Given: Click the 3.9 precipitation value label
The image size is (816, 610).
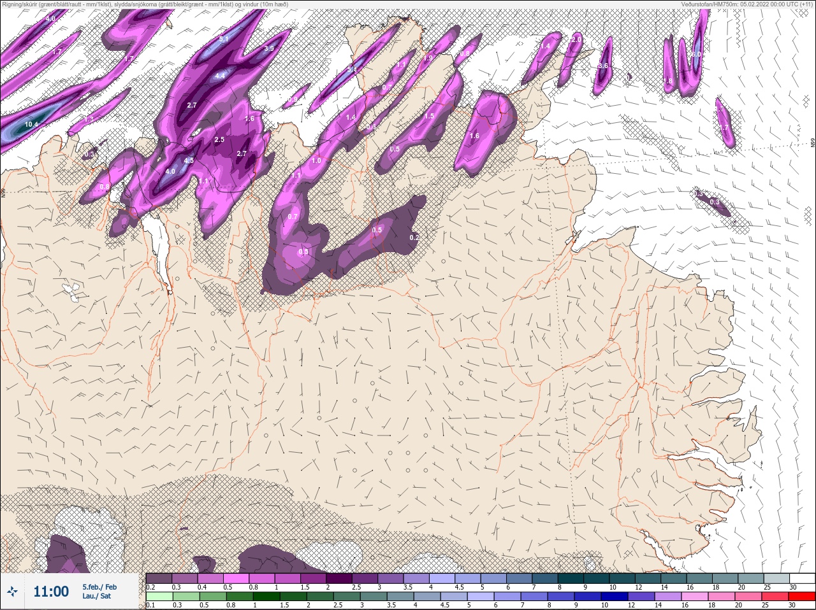Looking at the screenshot, I should [269, 48].
